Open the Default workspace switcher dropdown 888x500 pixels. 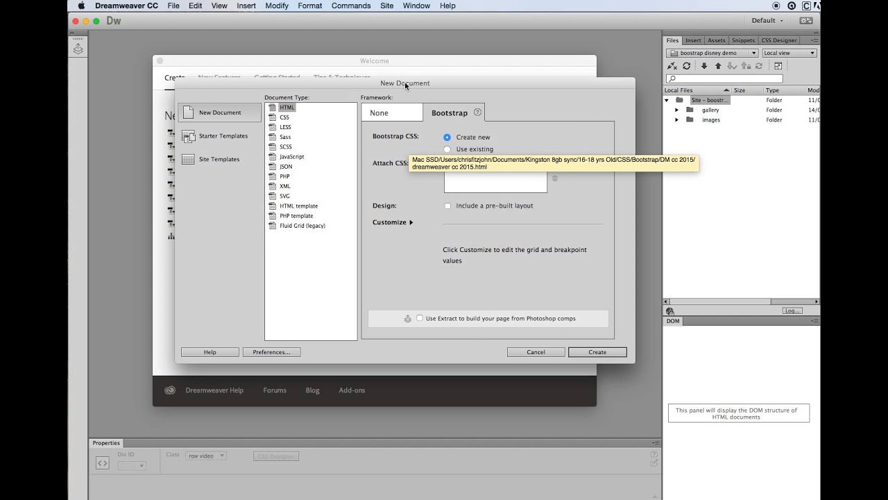767,21
